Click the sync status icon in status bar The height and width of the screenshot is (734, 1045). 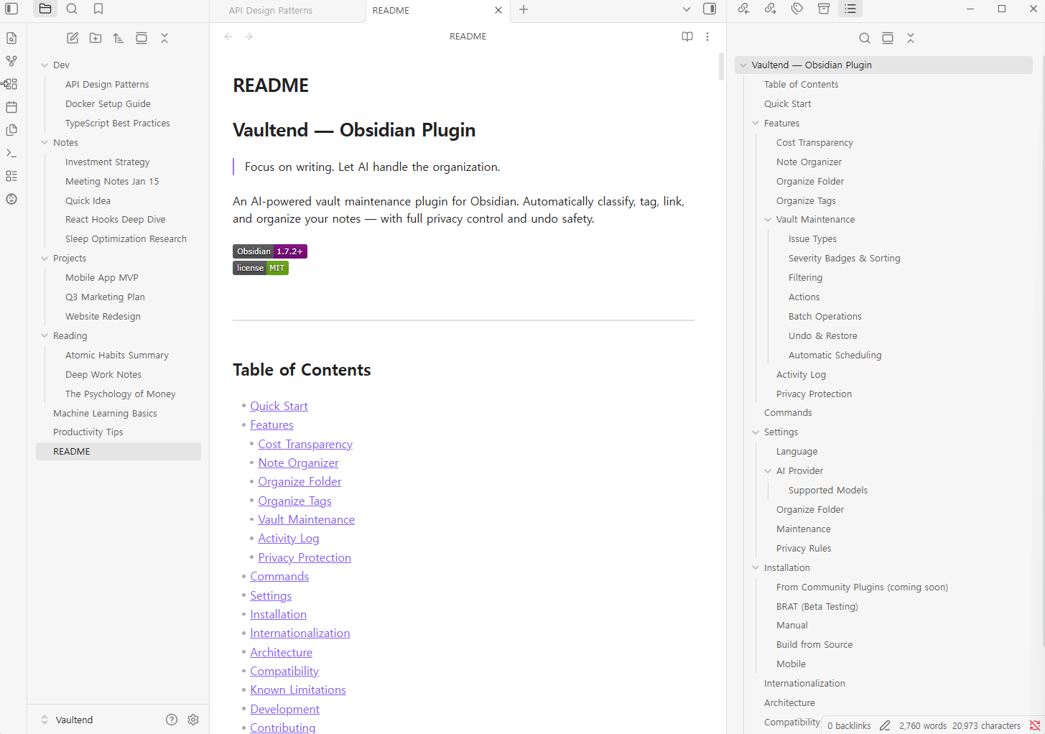pos(1035,725)
